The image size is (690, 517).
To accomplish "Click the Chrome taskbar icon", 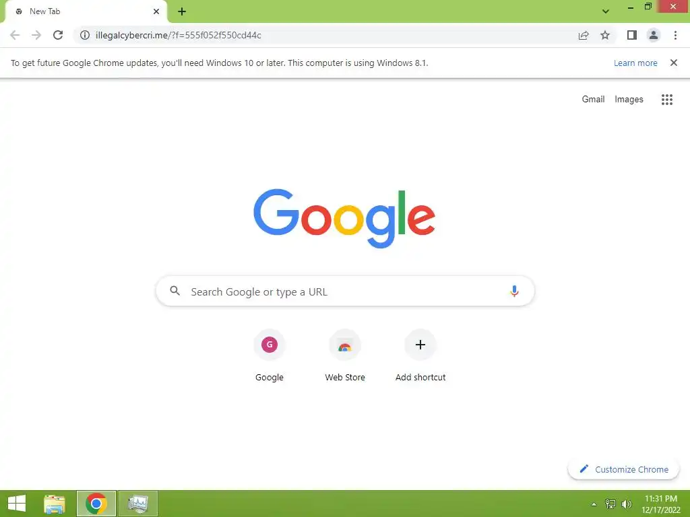I will click(x=96, y=504).
